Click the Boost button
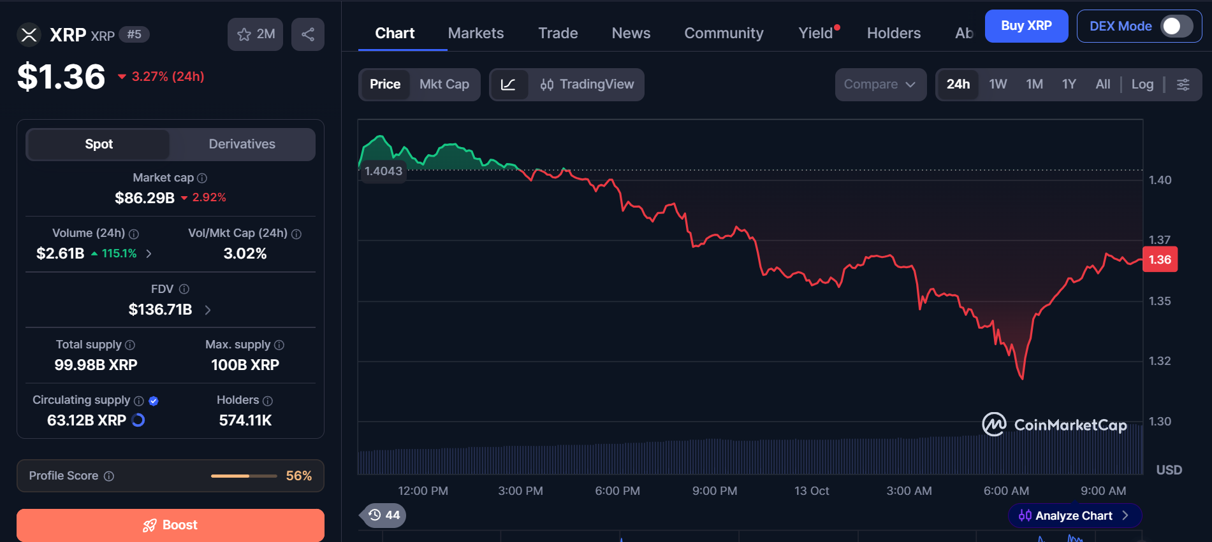 [170, 525]
